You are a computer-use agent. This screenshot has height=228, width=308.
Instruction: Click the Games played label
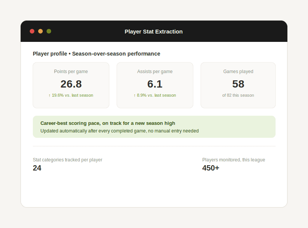coord(238,72)
